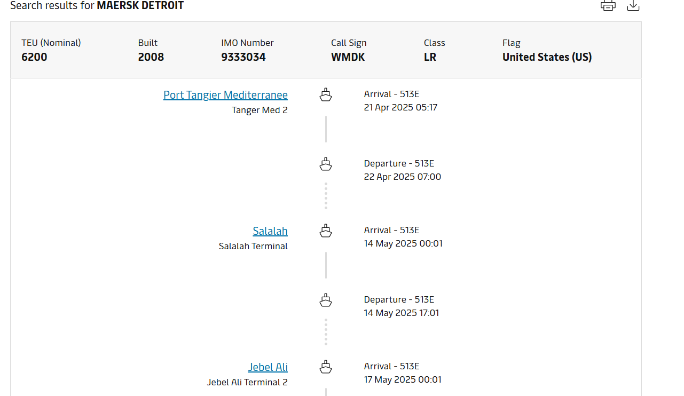Click ship icon beside Tangier arrival
The width and height of the screenshot is (684, 396).
pyautogui.click(x=326, y=95)
